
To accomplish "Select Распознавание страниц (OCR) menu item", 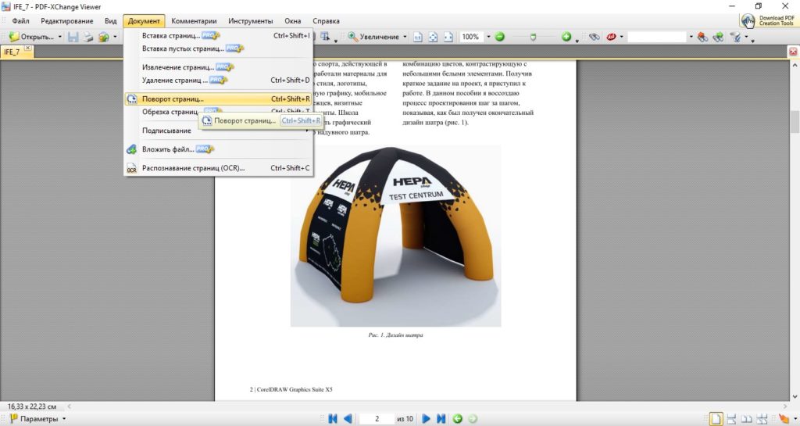I will [193, 168].
